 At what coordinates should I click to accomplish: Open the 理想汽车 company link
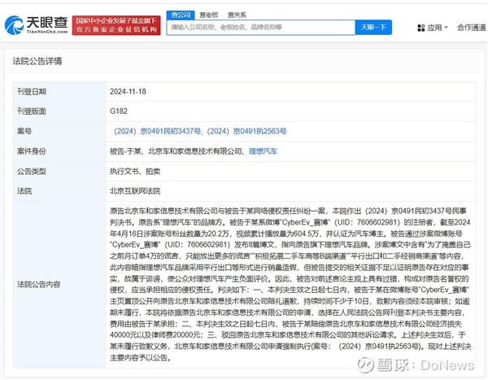[262, 151]
